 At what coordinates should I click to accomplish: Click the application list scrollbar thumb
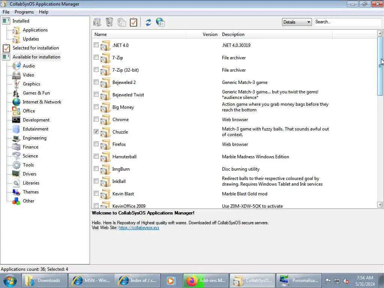(380, 66)
